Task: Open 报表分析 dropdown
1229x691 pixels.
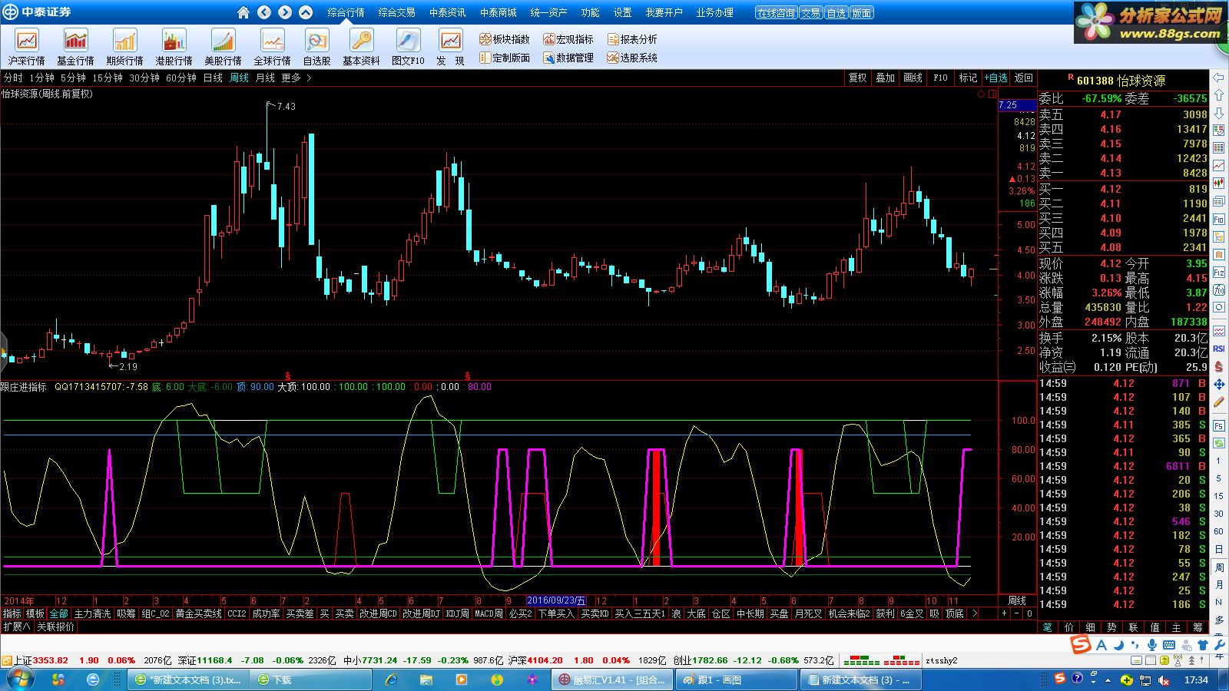Action: point(632,39)
